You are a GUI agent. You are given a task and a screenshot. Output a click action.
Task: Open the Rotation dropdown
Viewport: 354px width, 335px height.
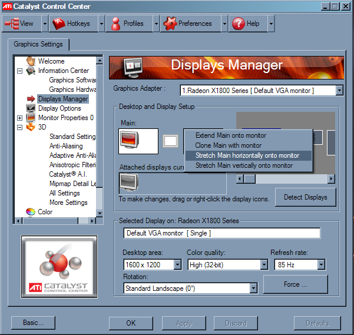click(253, 288)
